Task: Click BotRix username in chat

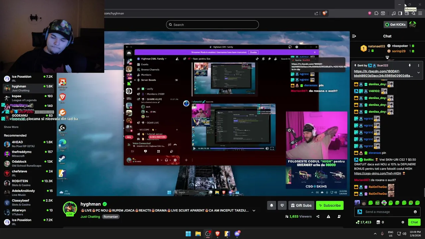Action: click(x=369, y=160)
